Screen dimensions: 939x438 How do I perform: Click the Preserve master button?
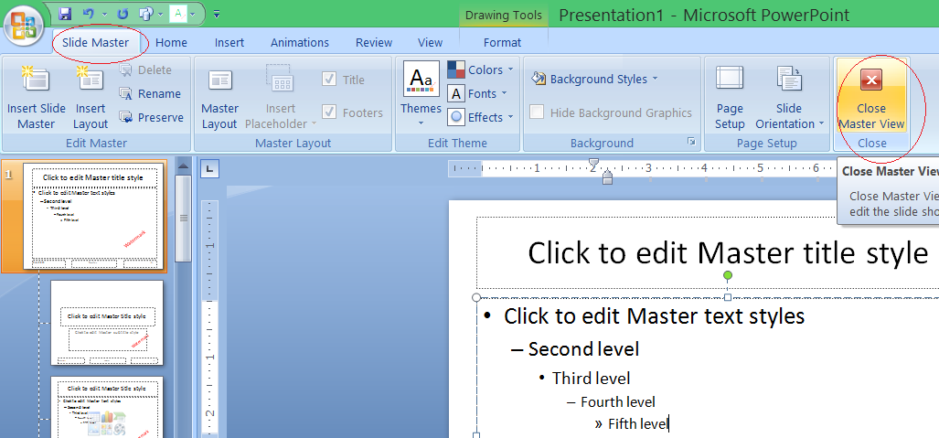(x=151, y=117)
